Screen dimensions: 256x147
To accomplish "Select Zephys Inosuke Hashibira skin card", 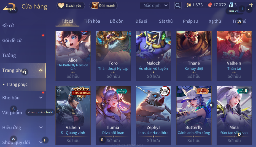I will (153, 116).
